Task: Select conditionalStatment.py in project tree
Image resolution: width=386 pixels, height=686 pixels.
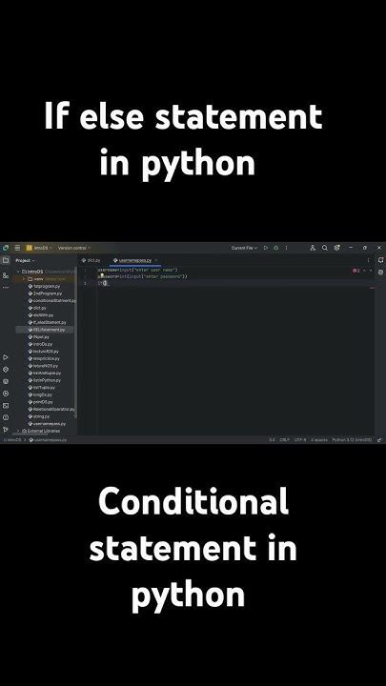Action: 52,300
